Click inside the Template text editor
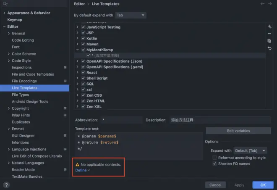Screen dimensions: 277x190 (x=139, y=146)
